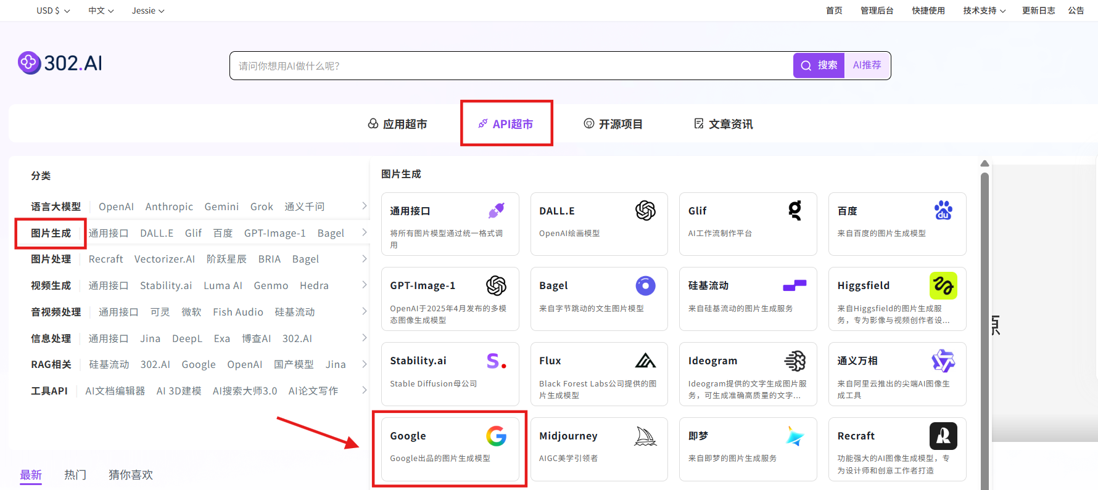Open the Jessie account dropdown
The height and width of the screenshot is (490, 1098).
tap(148, 10)
